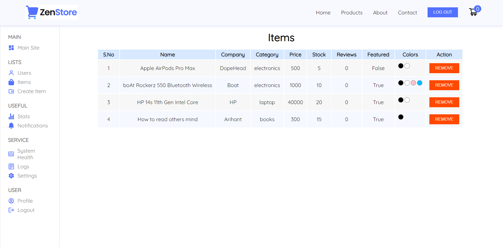Open the shopping cart icon
The image size is (503, 247).
pyautogui.click(x=473, y=12)
